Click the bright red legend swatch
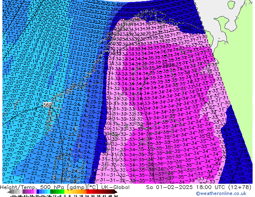The height and width of the screenshot is (197, 255). (88, 192)
